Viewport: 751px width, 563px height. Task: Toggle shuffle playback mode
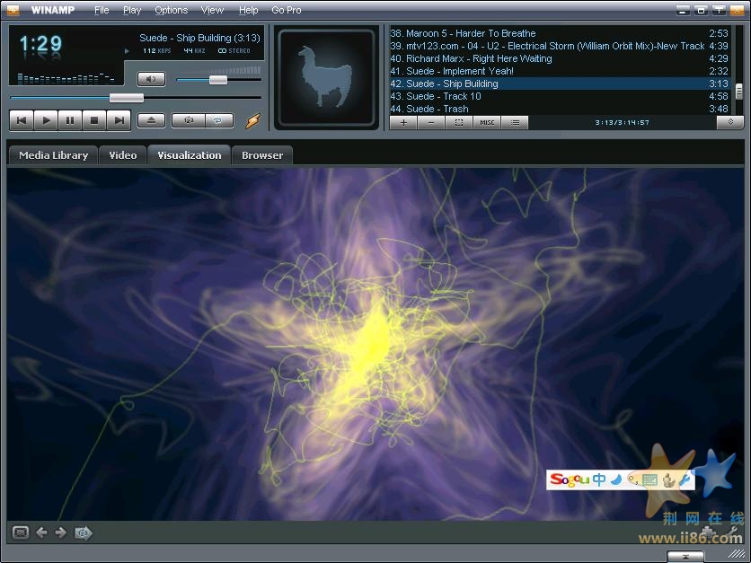[189, 119]
